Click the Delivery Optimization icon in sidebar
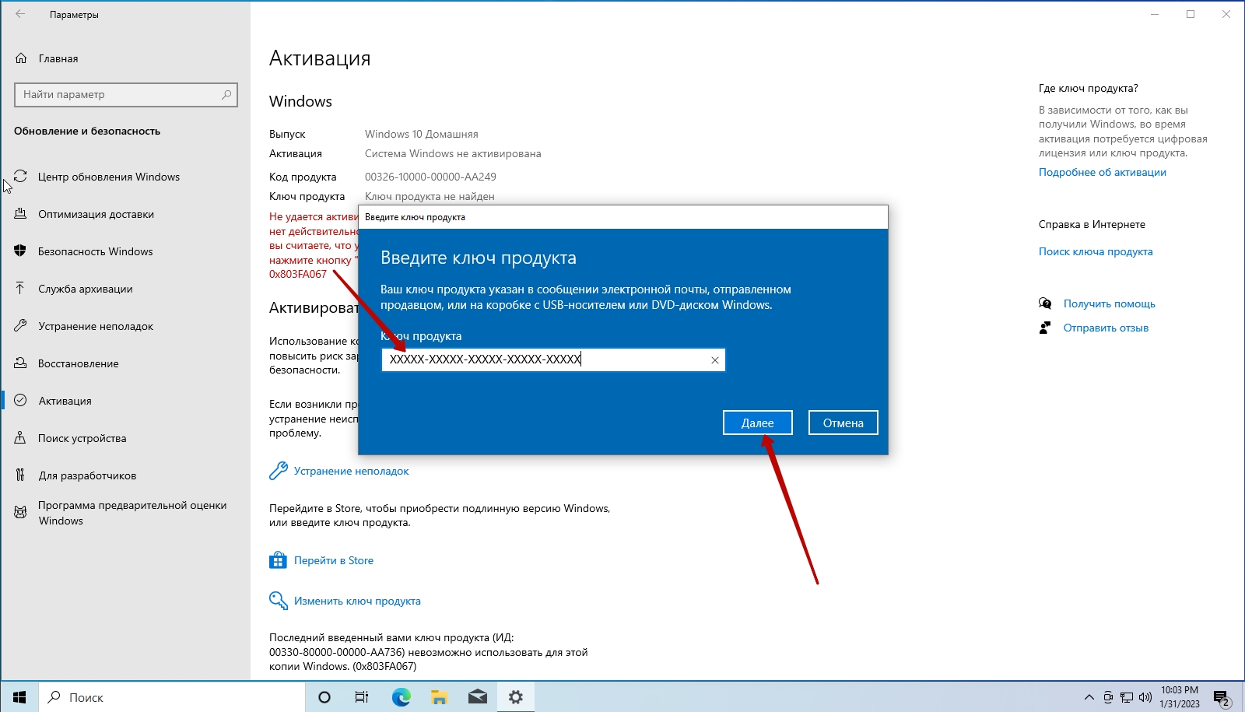 pos(20,214)
